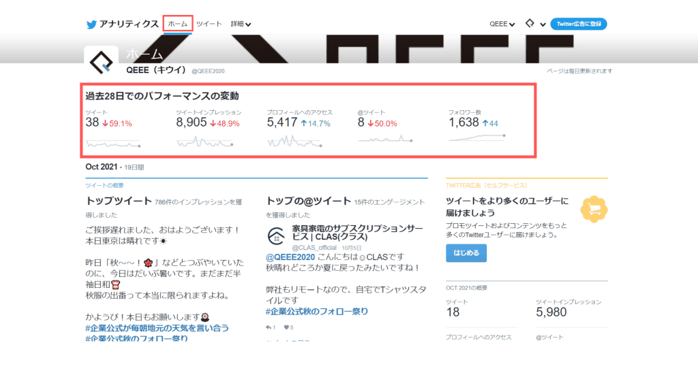This screenshot has height=392, width=698.
Task: Click the ツイート sparkline chart
Action: 114,144
